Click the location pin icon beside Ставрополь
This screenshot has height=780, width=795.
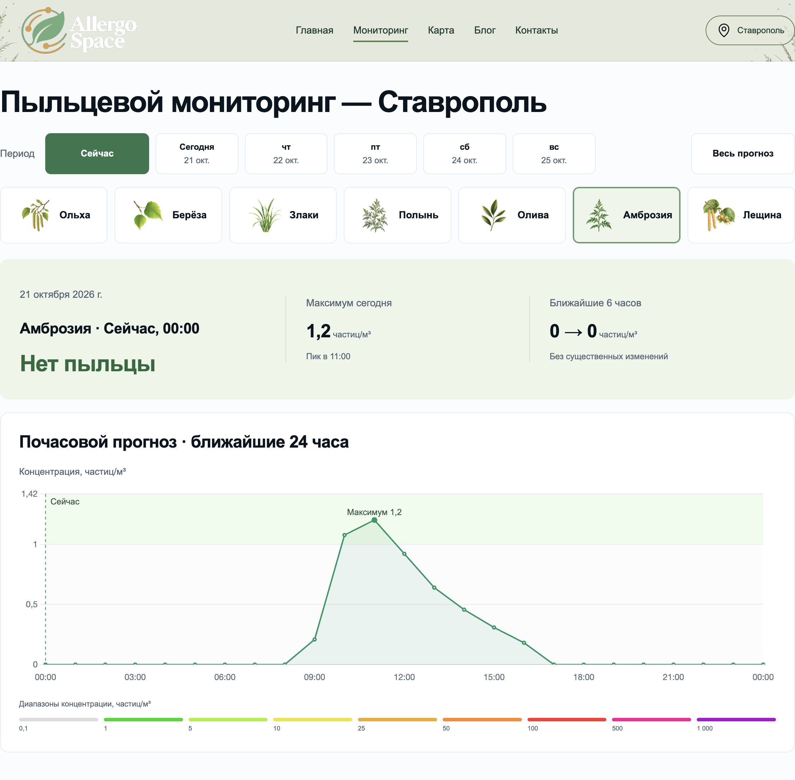(x=724, y=30)
